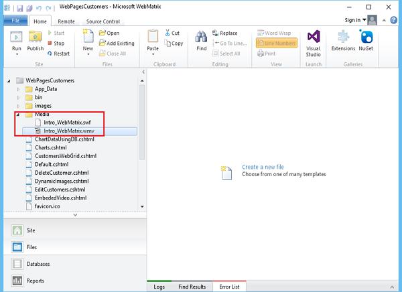
Task: Open the Extensions gallery
Action: tap(343, 40)
